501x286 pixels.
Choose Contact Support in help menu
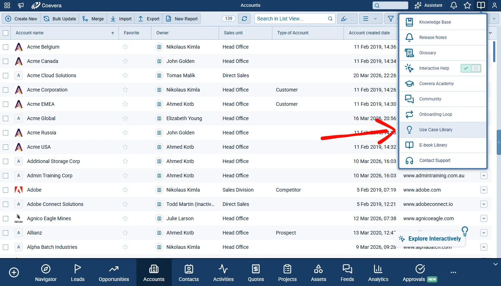point(443,161)
